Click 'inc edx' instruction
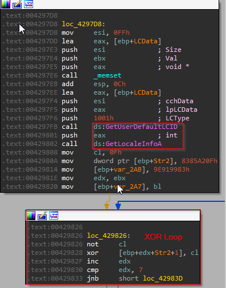The width and height of the screenshot is (226, 288). [108, 261]
